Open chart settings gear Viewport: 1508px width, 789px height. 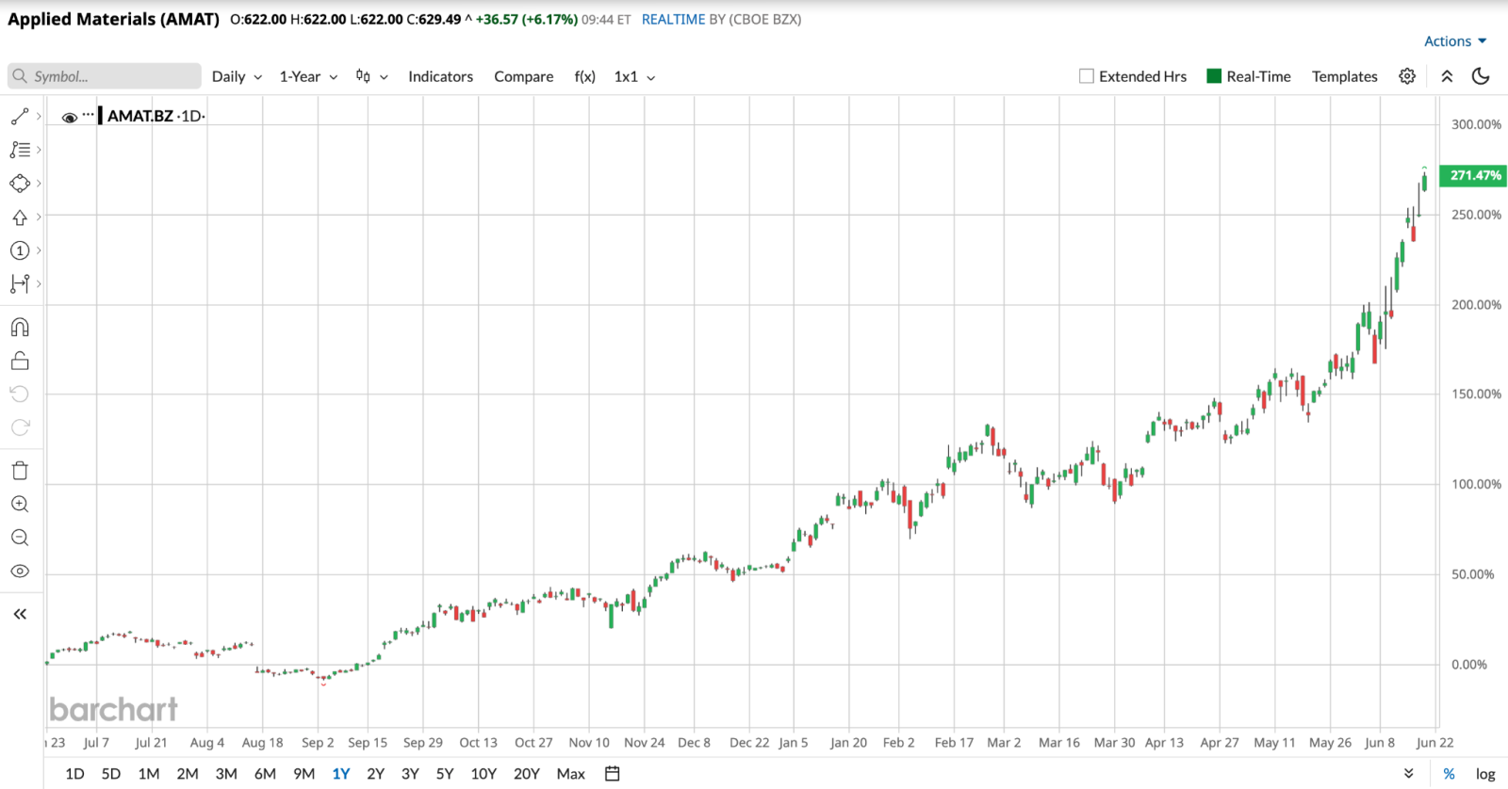pos(1407,76)
